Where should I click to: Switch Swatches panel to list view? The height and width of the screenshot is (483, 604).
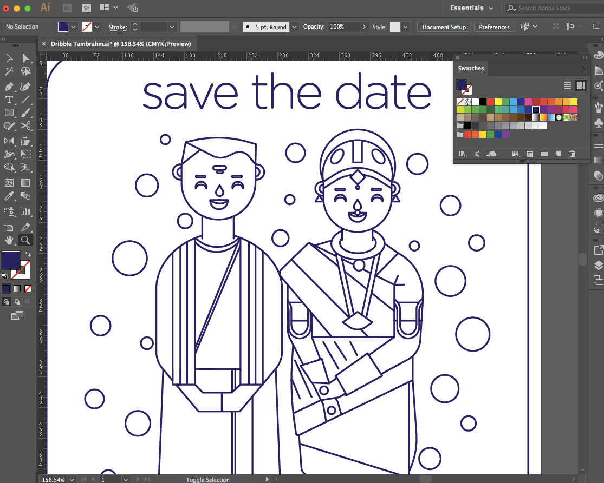[x=568, y=85]
